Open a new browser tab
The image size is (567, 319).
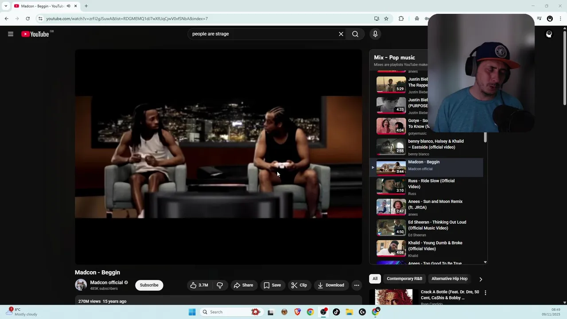pyautogui.click(x=86, y=6)
